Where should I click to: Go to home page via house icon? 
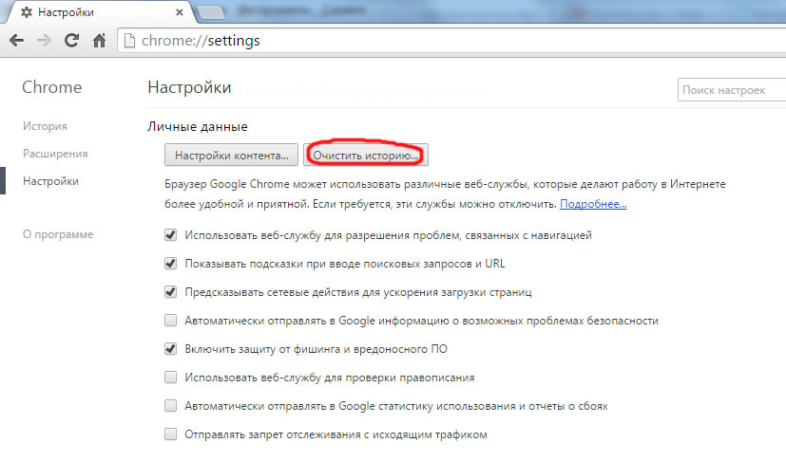tap(99, 40)
